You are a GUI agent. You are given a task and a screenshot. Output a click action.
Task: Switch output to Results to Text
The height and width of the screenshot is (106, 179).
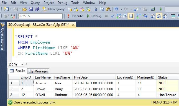click(x=153, y=16)
